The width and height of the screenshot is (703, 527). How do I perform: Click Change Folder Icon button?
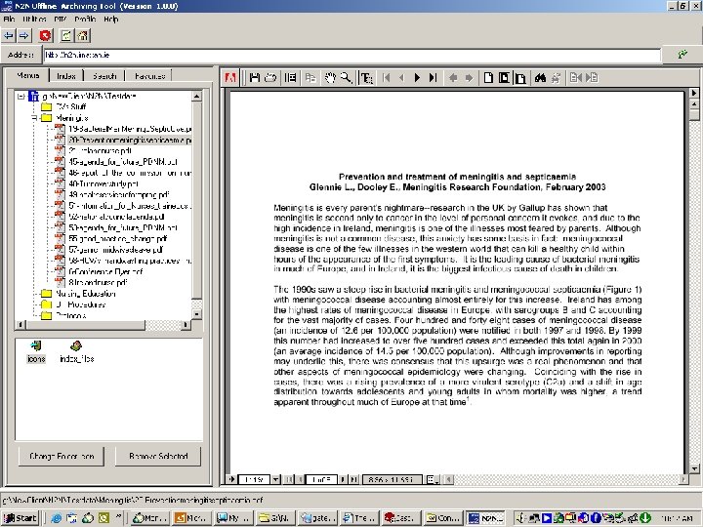[x=62, y=456]
